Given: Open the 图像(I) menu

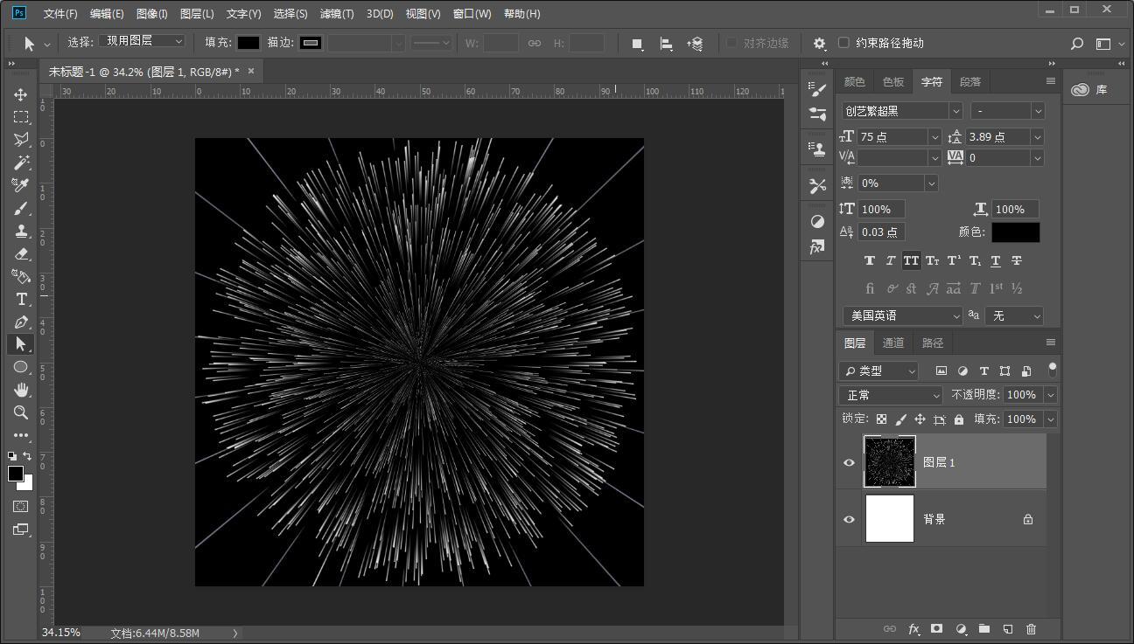Looking at the screenshot, I should coord(152,14).
